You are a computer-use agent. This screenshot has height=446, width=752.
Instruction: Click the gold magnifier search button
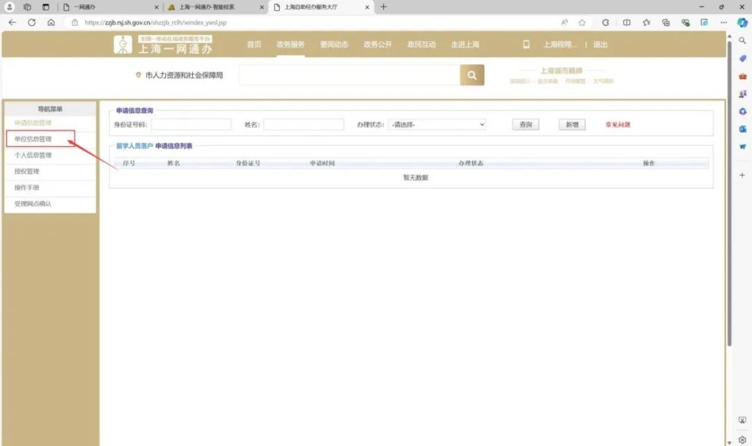471,75
